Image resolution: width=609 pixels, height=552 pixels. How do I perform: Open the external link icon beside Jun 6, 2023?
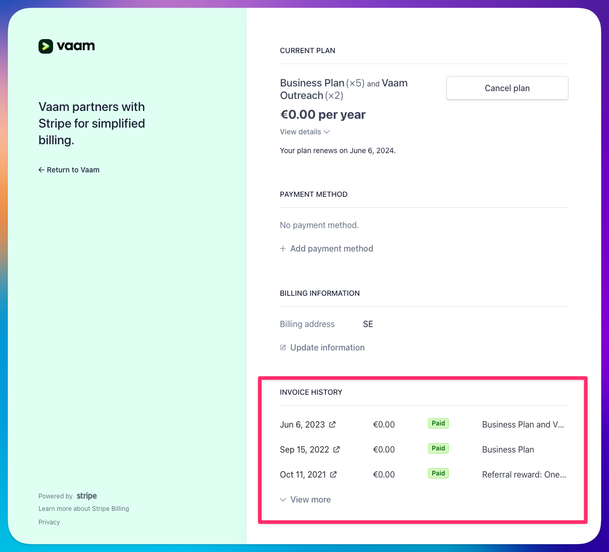point(332,424)
